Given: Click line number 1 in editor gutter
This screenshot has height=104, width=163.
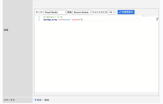Looking at the screenshot, I should point(39,17).
